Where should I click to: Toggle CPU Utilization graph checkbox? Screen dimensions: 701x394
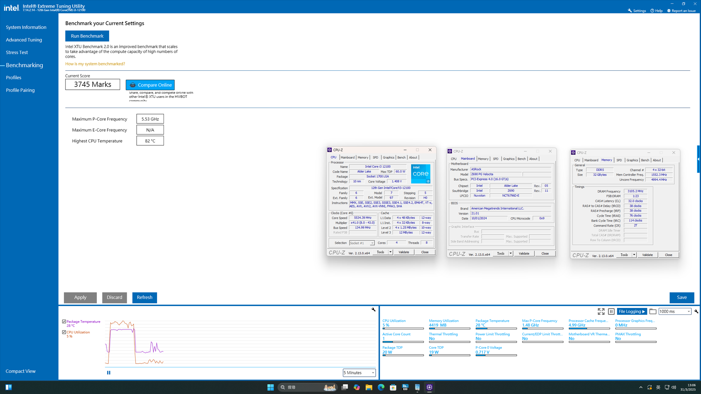coord(64,332)
